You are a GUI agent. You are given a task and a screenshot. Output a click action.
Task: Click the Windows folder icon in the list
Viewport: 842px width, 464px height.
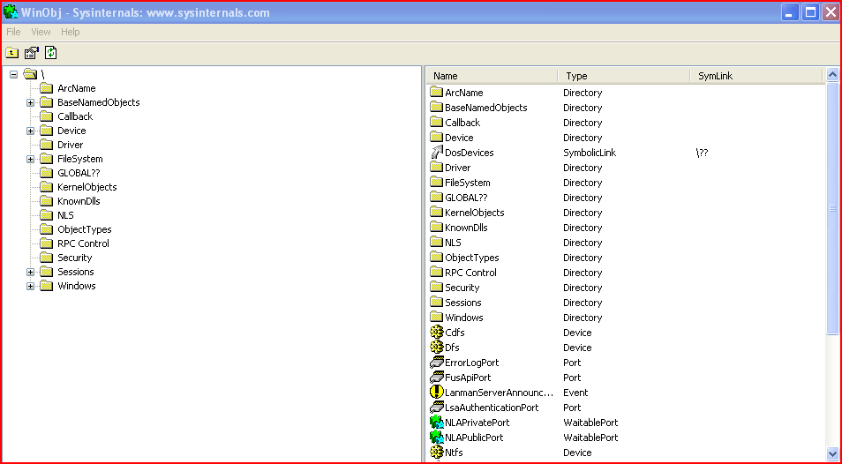(437, 318)
